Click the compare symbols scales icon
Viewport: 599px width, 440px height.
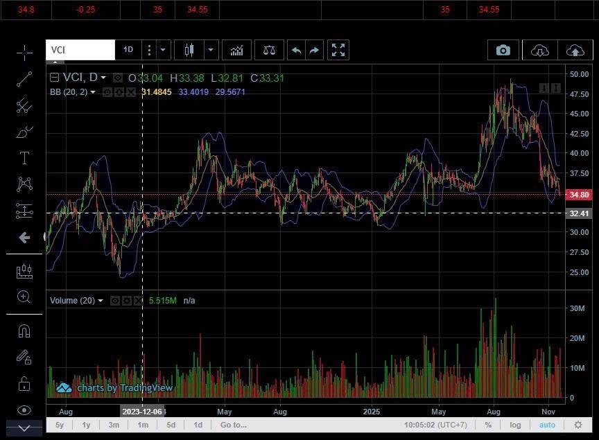point(269,50)
